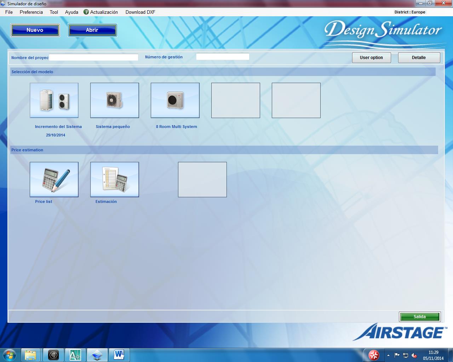Focus the Nombre del proyecto text field

tap(93, 57)
